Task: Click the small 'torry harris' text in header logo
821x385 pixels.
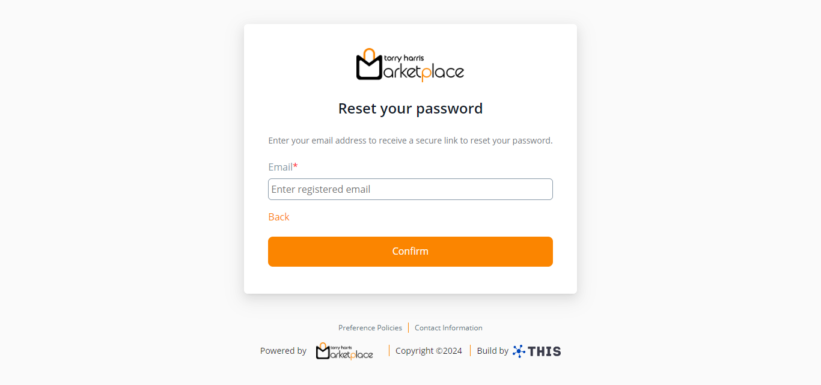Action: click(x=404, y=58)
